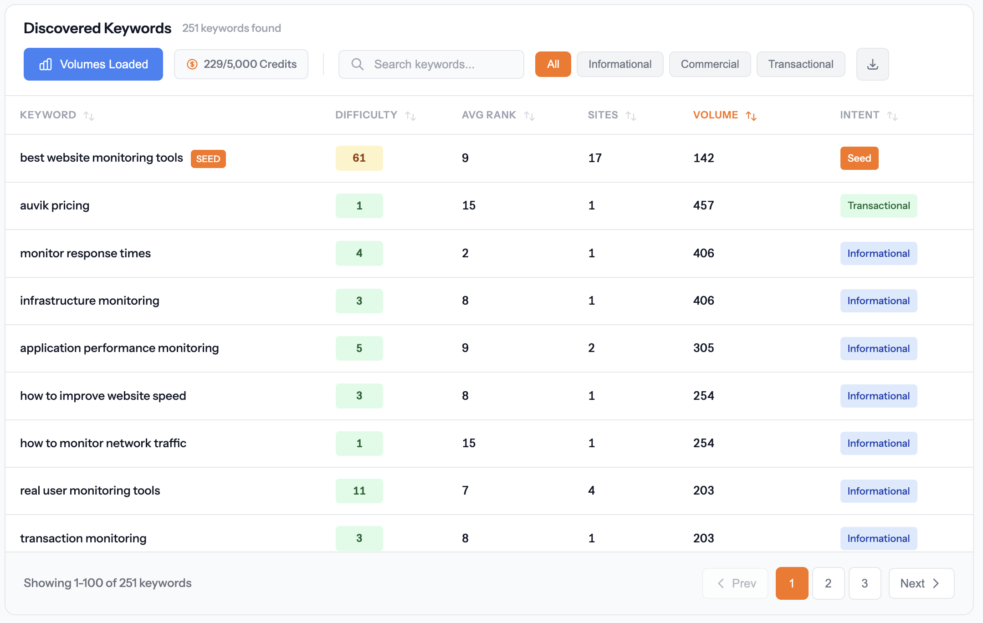
Task: Switch to the All filter tab
Action: tap(553, 64)
